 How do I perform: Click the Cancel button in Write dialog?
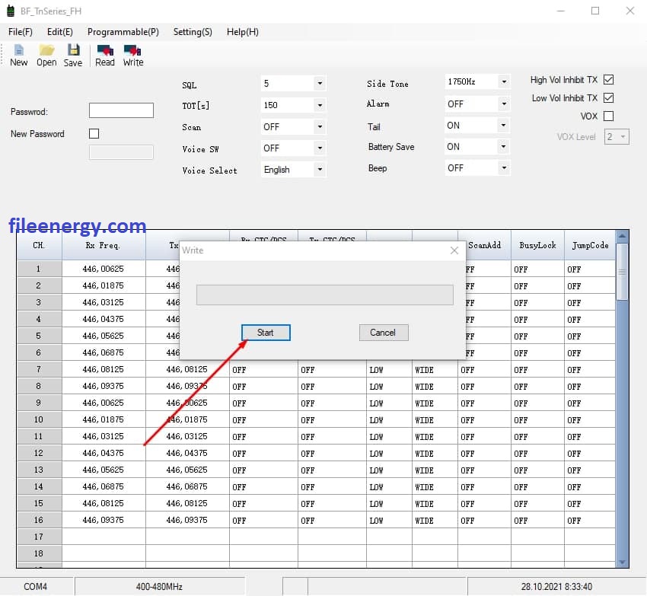tap(384, 333)
